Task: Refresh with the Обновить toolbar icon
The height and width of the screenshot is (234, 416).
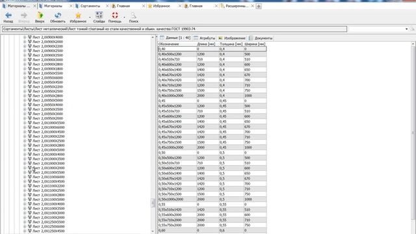Action: pyautogui.click(x=58, y=16)
